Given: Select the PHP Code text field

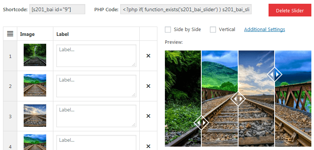Looking at the screenshot, I should [186, 9].
